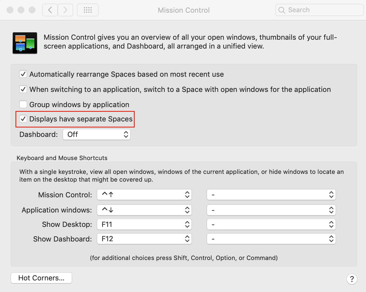Click the Hot Corners... button

(x=41, y=278)
